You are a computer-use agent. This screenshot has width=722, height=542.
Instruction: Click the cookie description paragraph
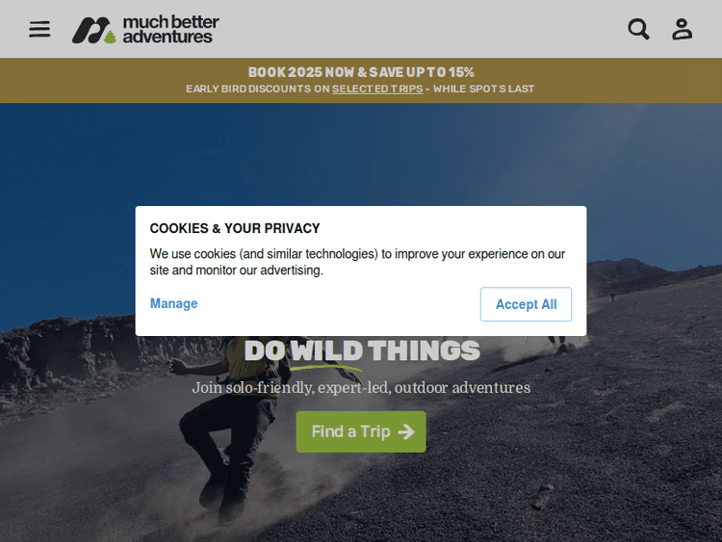tap(357, 262)
